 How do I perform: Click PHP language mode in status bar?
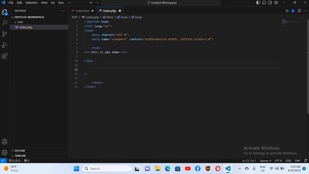pos(297,160)
